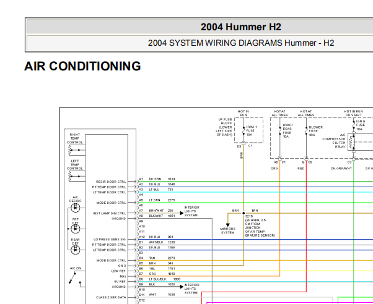373x304 pixels.
Task: Click pin A7 'BRN/WHT' wire label
Action: 156,211
